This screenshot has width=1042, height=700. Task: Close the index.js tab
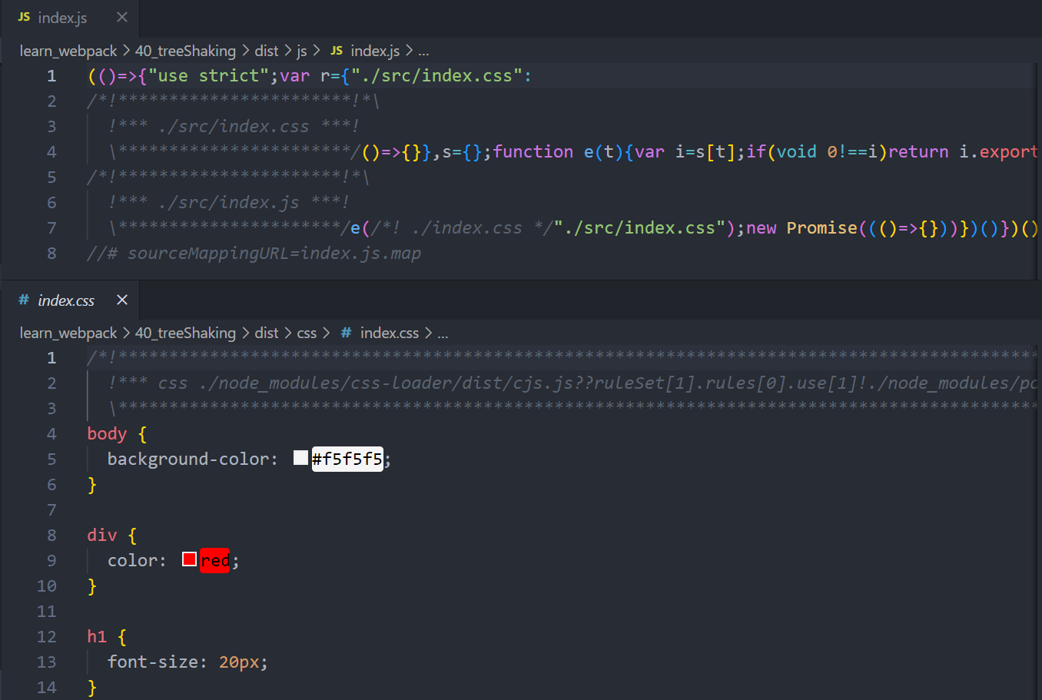(x=122, y=17)
